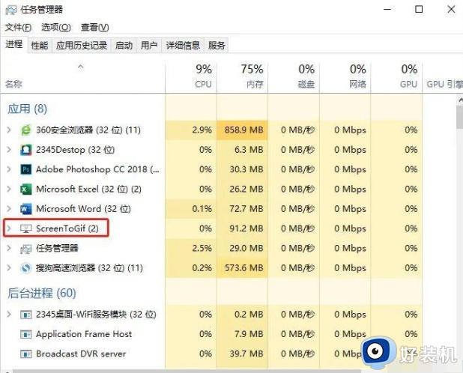Select the 39.7 MB memory cell
Screen dimensions: 463x373
click(243, 354)
